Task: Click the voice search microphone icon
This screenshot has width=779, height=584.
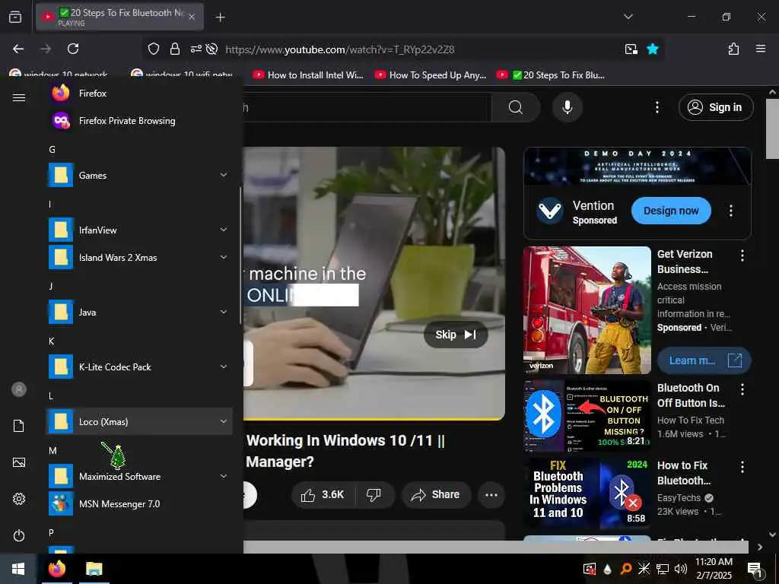Action: pos(568,107)
